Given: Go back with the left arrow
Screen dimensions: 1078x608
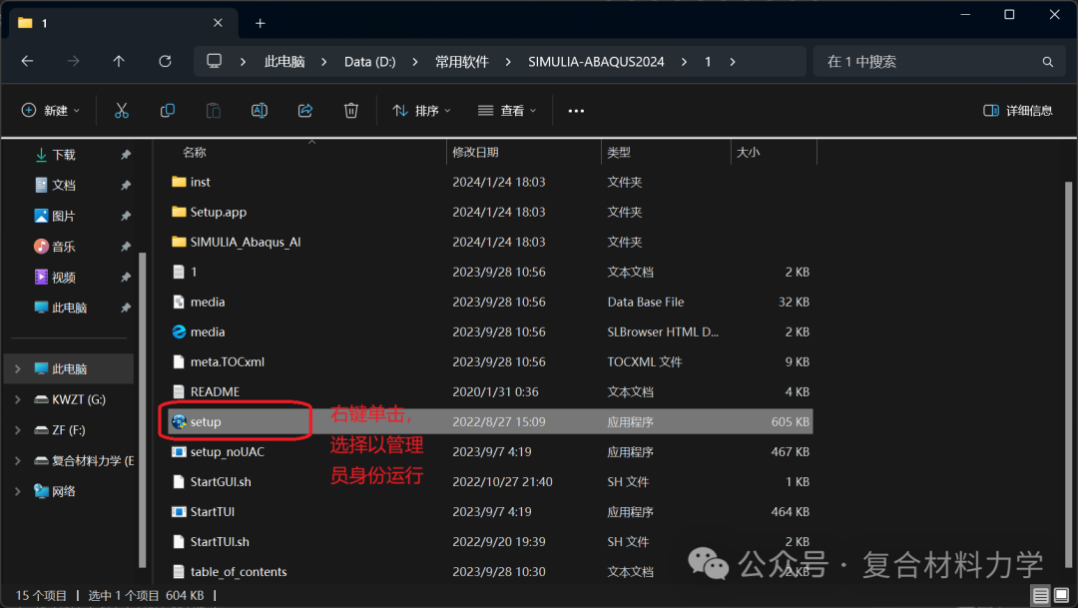Looking at the screenshot, I should [x=28, y=61].
